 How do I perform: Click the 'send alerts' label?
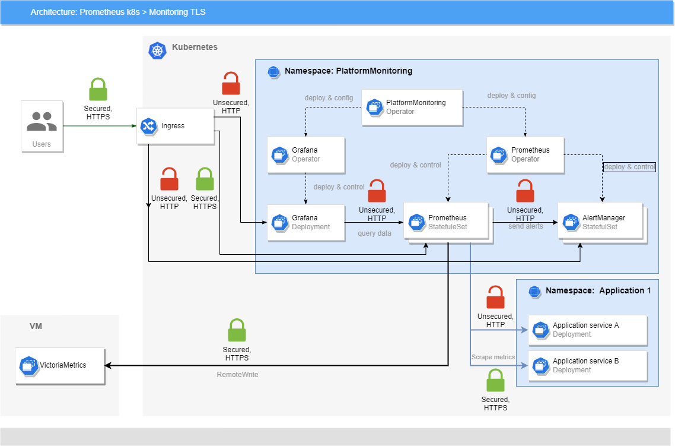[x=526, y=226]
